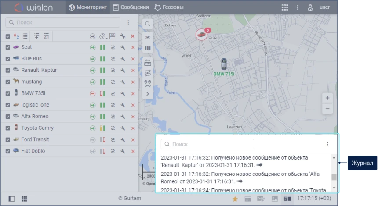This screenshot has height=206, width=378.
Task: Toggle the select-all units checkbox
Action: coord(8,36)
